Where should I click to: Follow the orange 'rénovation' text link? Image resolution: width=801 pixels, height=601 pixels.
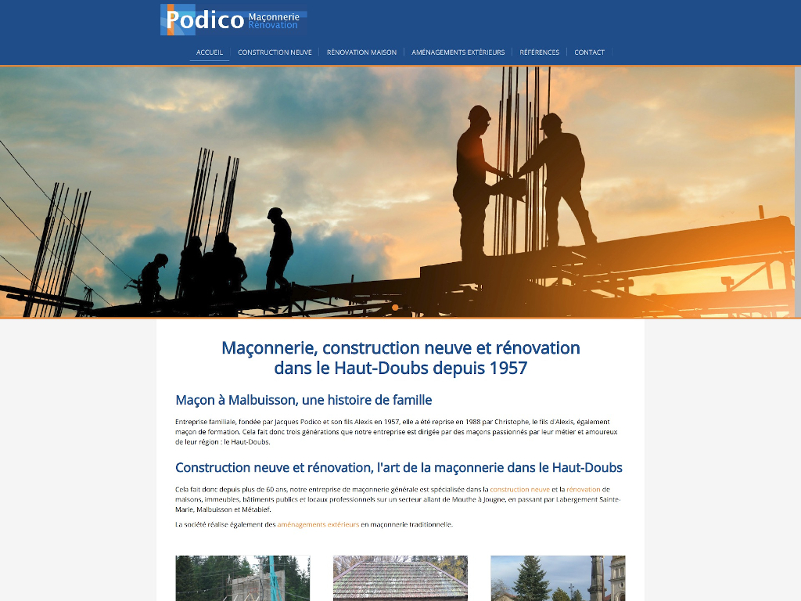coord(583,489)
